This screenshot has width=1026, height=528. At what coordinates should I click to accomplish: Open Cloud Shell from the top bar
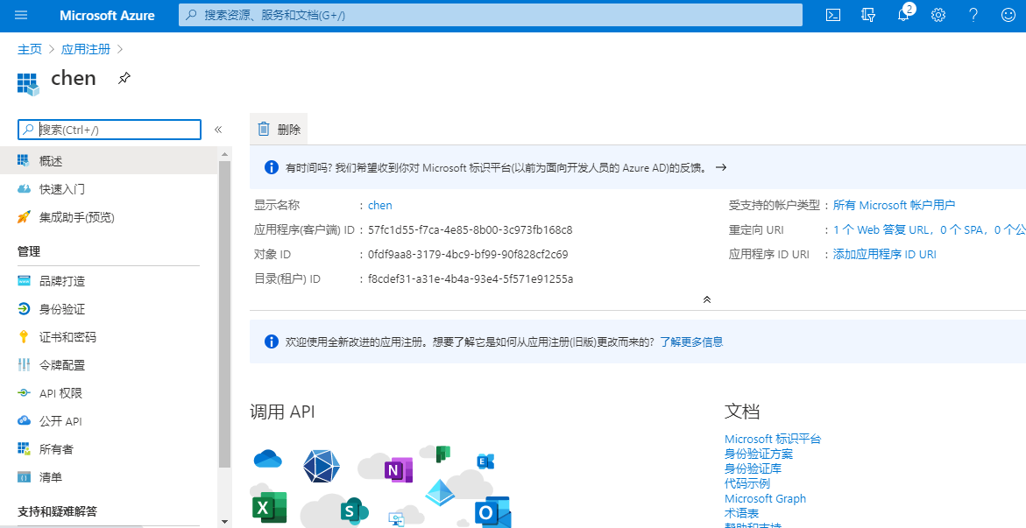833,15
